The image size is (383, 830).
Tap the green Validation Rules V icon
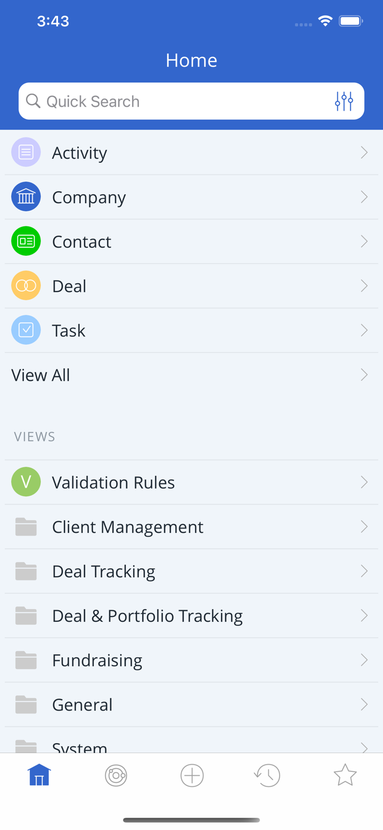(x=26, y=482)
